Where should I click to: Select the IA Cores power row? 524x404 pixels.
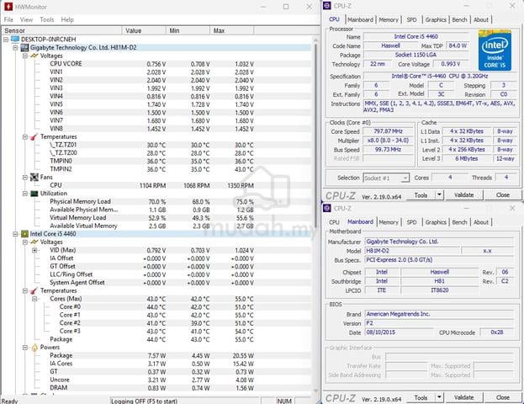[156, 364]
